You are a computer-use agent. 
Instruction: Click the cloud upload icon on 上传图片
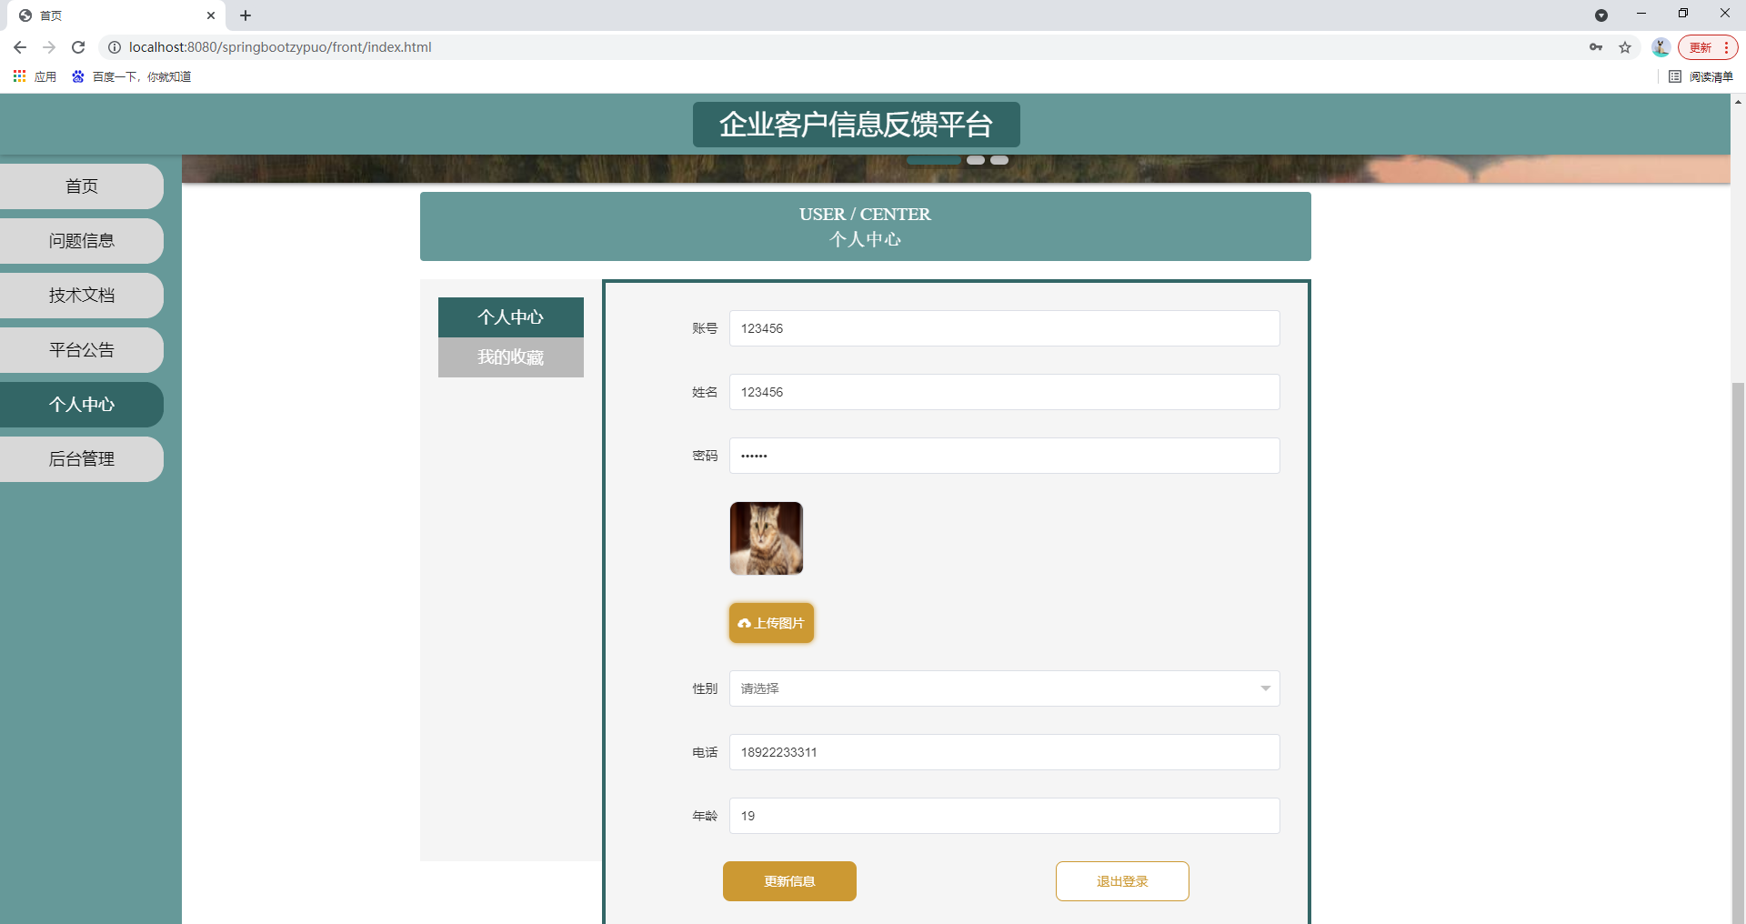point(745,623)
